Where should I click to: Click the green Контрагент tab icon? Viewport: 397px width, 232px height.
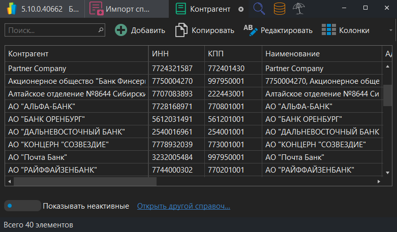181,9
